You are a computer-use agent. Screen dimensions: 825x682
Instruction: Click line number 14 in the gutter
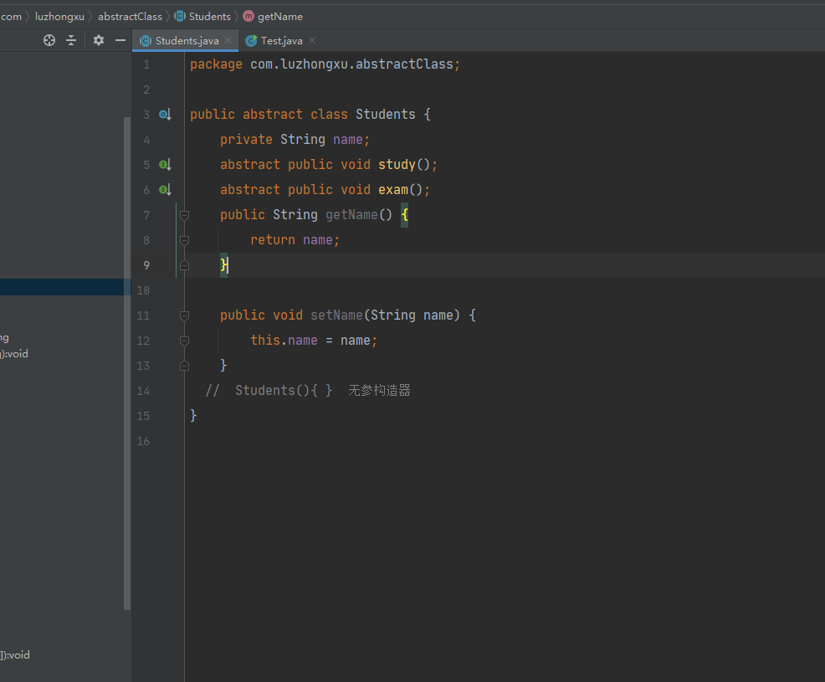(143, 391)
